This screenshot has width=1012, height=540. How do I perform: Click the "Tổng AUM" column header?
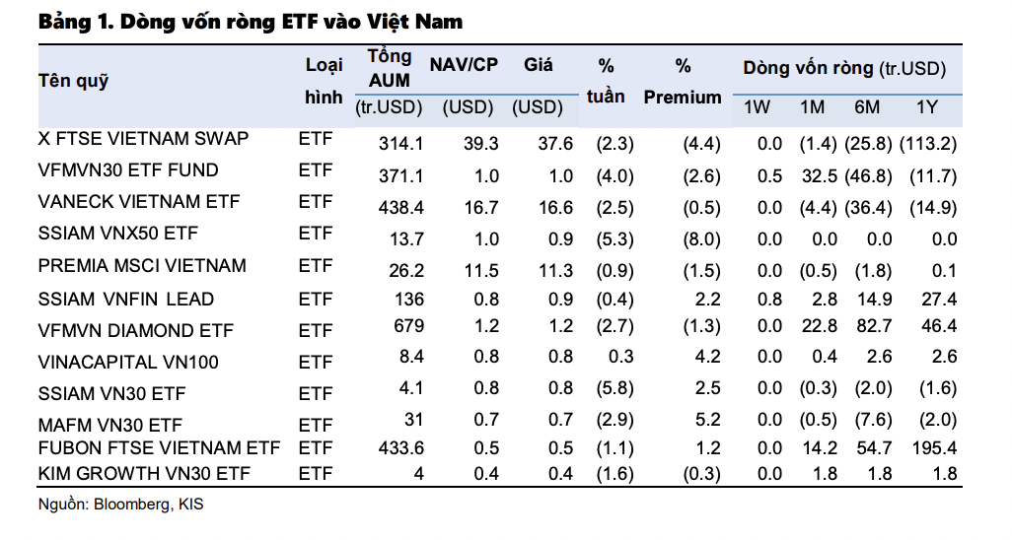pyautogui.click(x=389, y=69)
